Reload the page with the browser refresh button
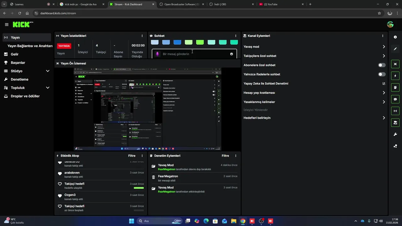 point(19,13)
